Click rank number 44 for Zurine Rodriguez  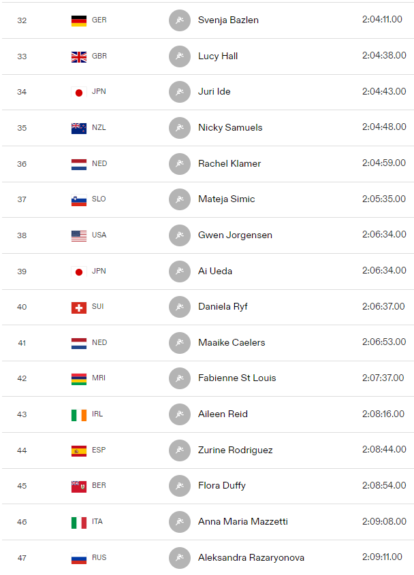(x=22, y=450)
